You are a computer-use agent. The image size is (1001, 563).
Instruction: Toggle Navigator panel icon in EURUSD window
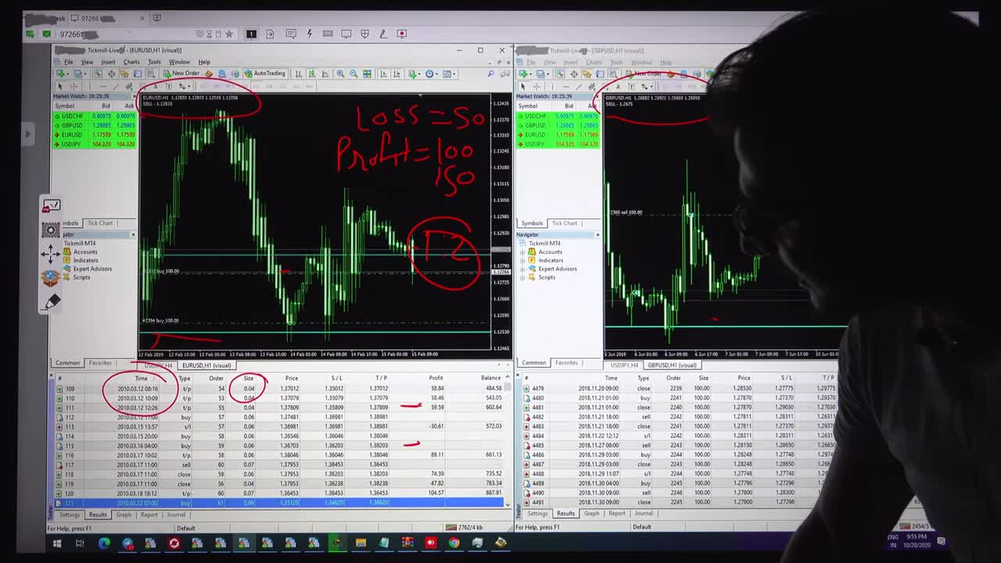click(x=124, y=74)
